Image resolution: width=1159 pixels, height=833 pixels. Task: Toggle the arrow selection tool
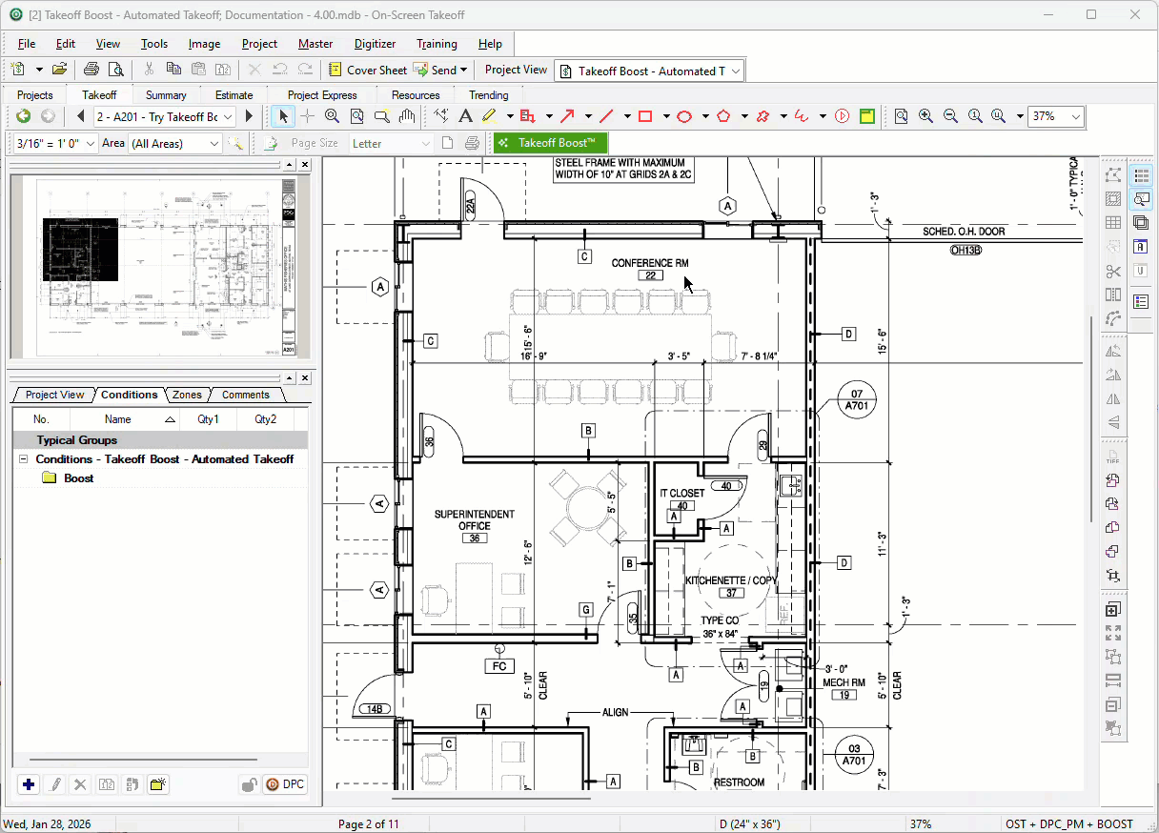click(x=282, y=116)
